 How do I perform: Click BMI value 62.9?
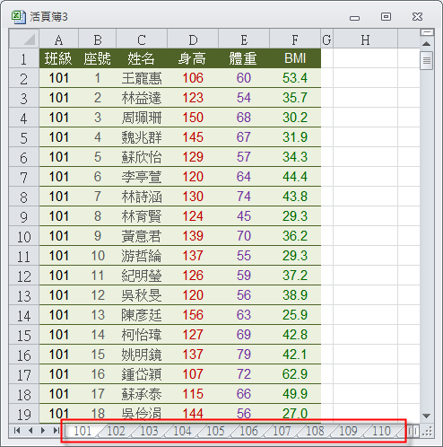tap(295, 374)
